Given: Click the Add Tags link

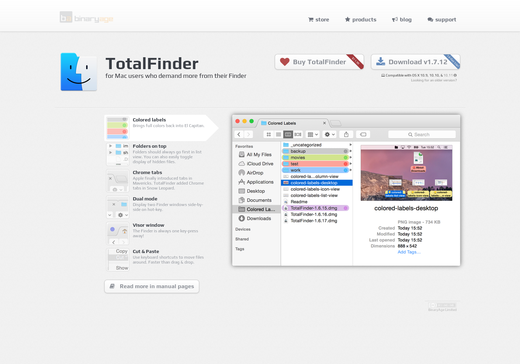Looking at the screenshot, I should tap(409, 252).
